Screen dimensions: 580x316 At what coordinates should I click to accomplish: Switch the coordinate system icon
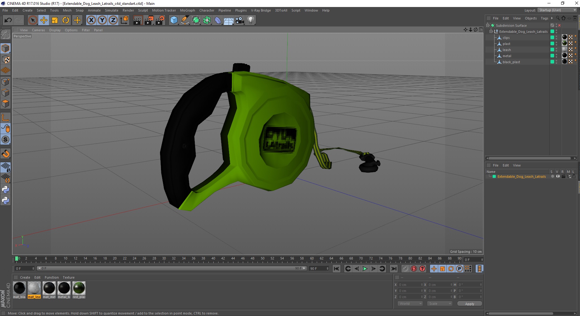coord(124,20)
